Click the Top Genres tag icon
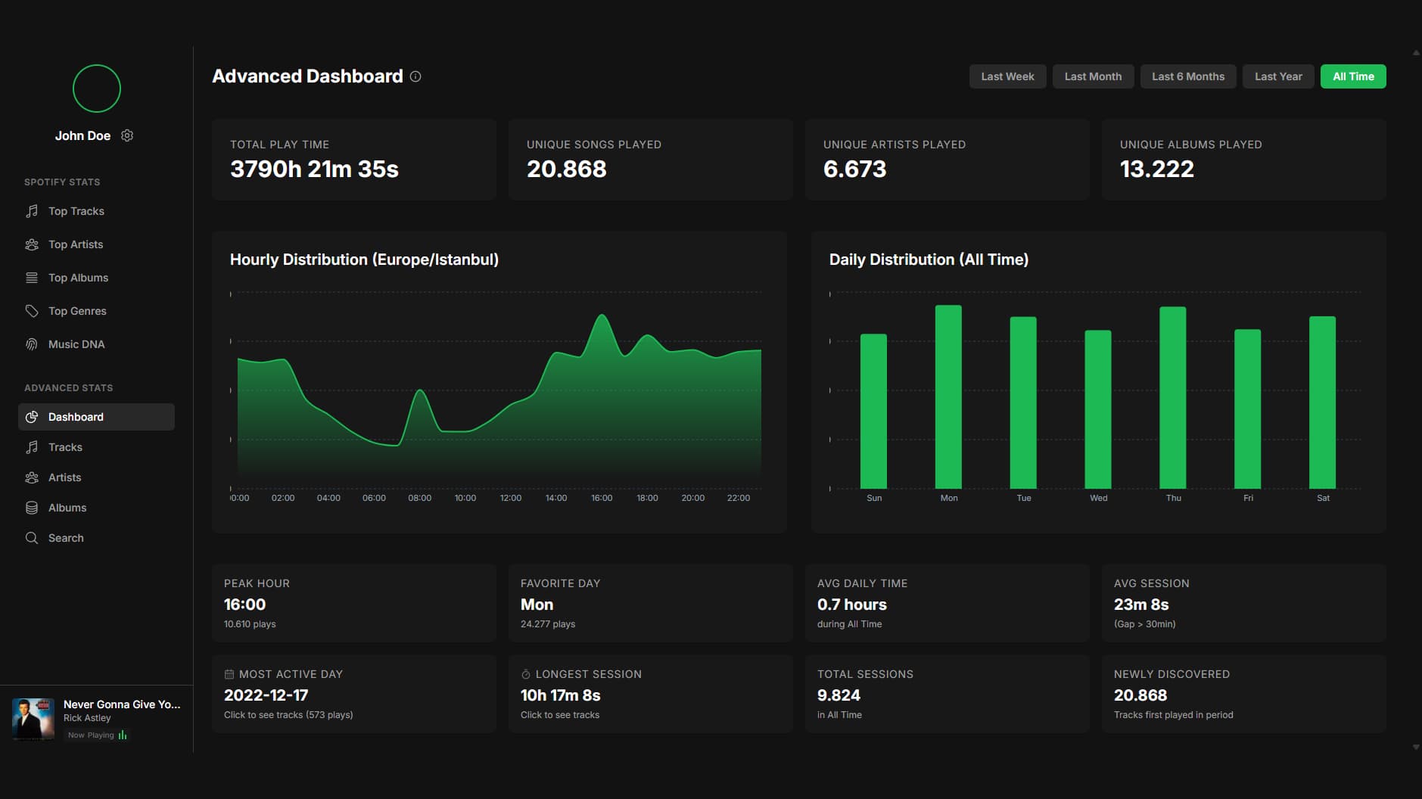The height and width of the screenshot is (799, 1422). click(x=32, y=311)
